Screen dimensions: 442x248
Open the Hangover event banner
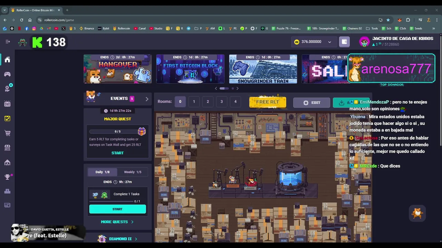(x=117, y=69)
